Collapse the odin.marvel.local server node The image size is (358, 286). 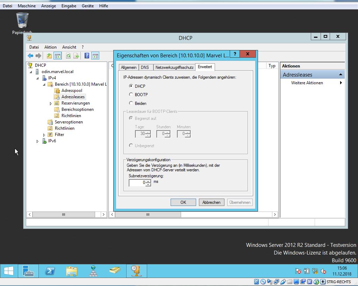click(31, 72)
